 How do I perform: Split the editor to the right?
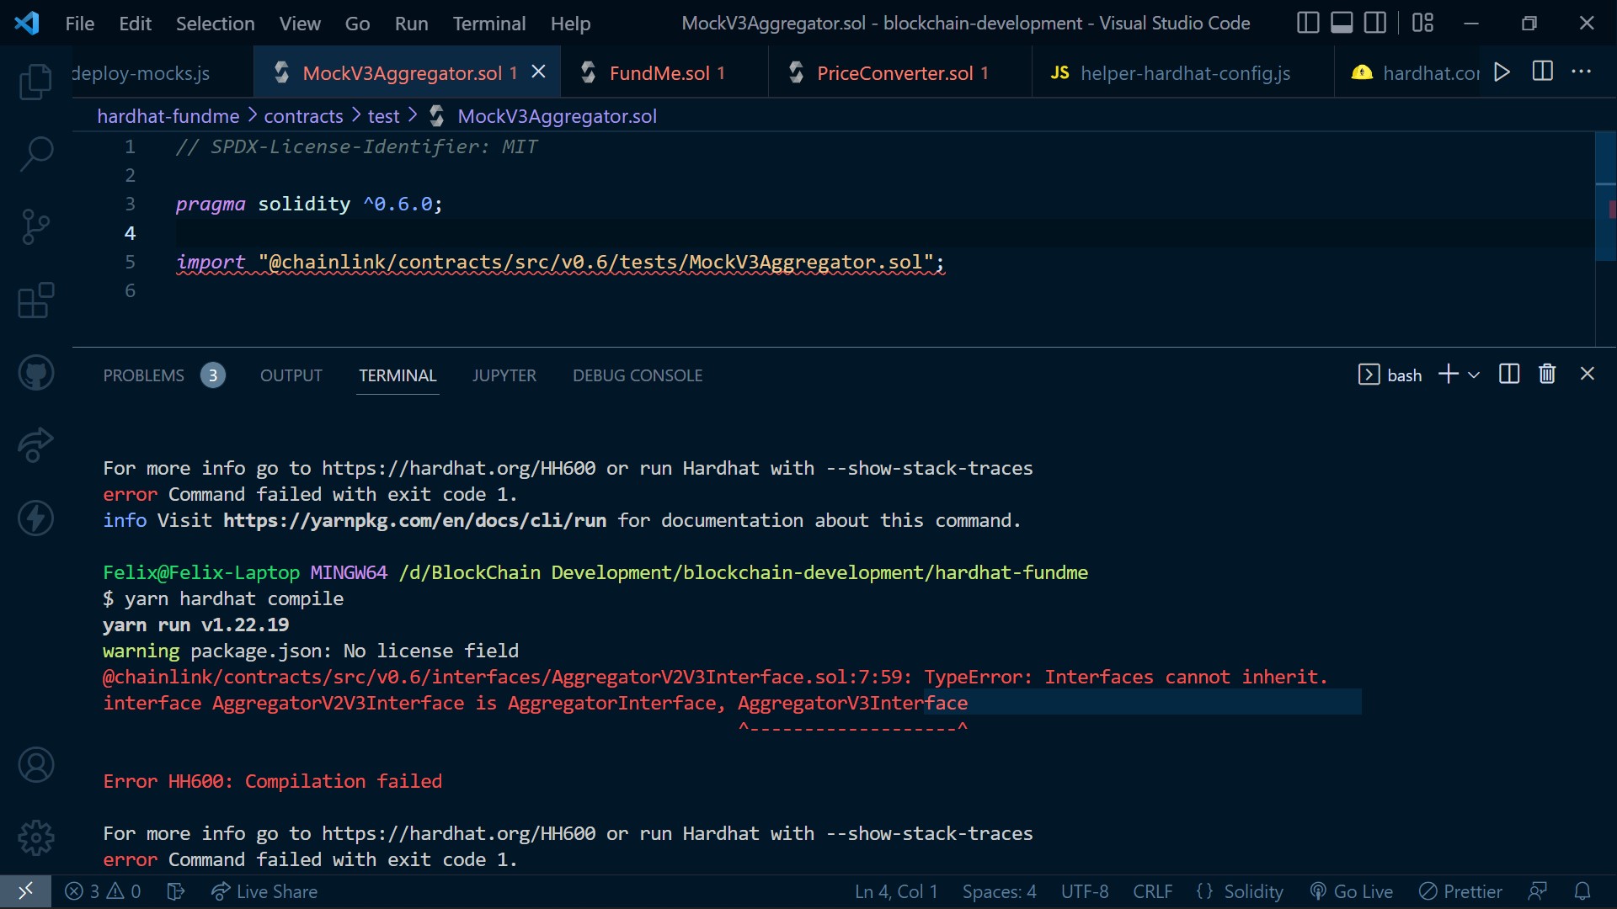pos(1542,72)
